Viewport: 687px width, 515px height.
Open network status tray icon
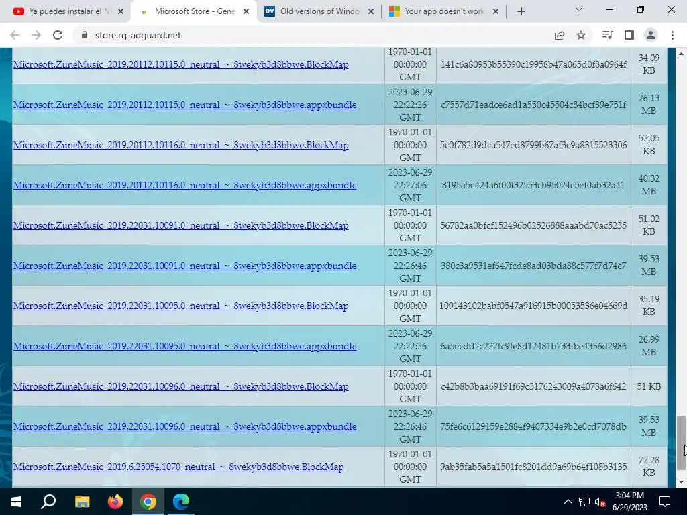pyautogui.click(x=584, y=502)
